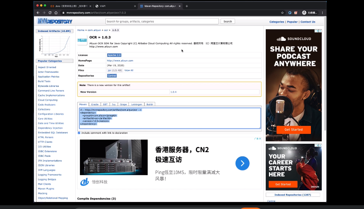Click inside the Maven dependency snippet box
The image size is (364, 209).
pyautogui.click(x=170, y=118)
